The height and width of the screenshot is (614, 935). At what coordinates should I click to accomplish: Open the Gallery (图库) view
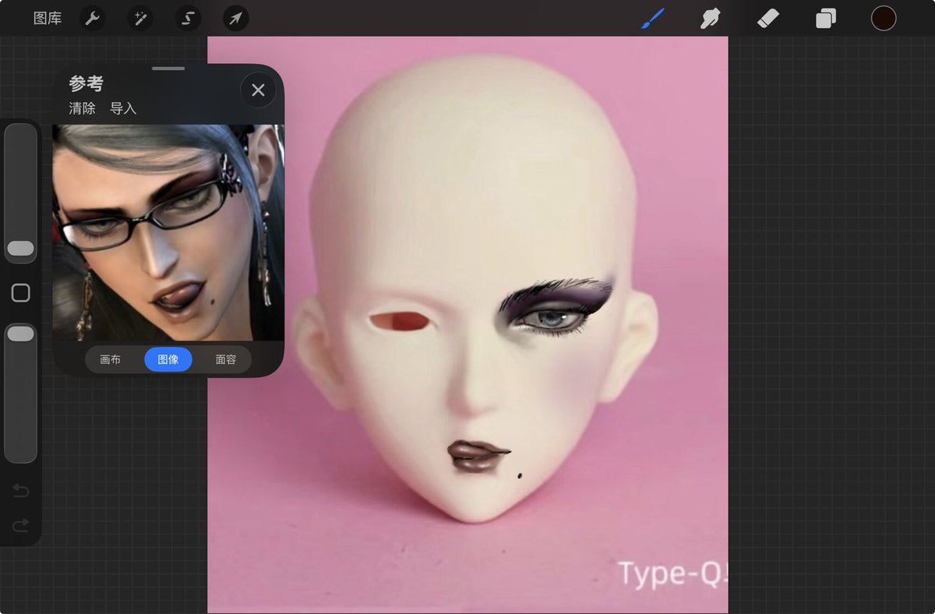48,18
